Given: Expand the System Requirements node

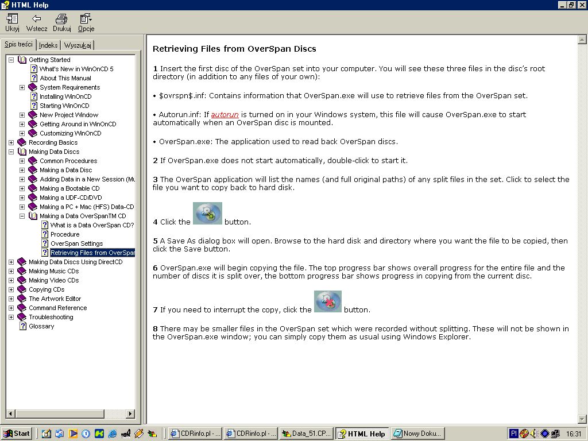Looking at the screenshot, I should [x=22, y=87].
